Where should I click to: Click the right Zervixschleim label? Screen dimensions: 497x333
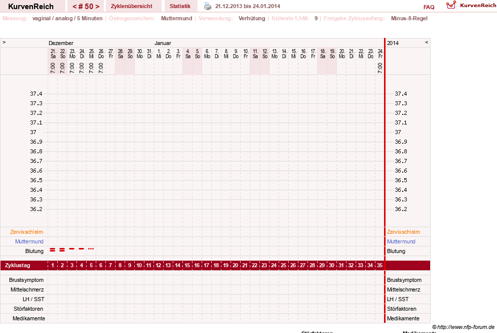click(403, 232)
